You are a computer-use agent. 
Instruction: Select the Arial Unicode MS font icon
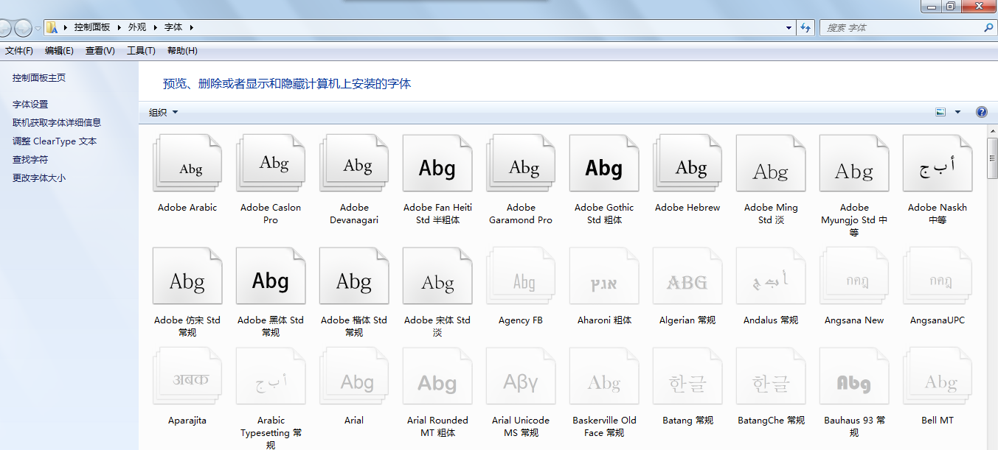point(521,376)
